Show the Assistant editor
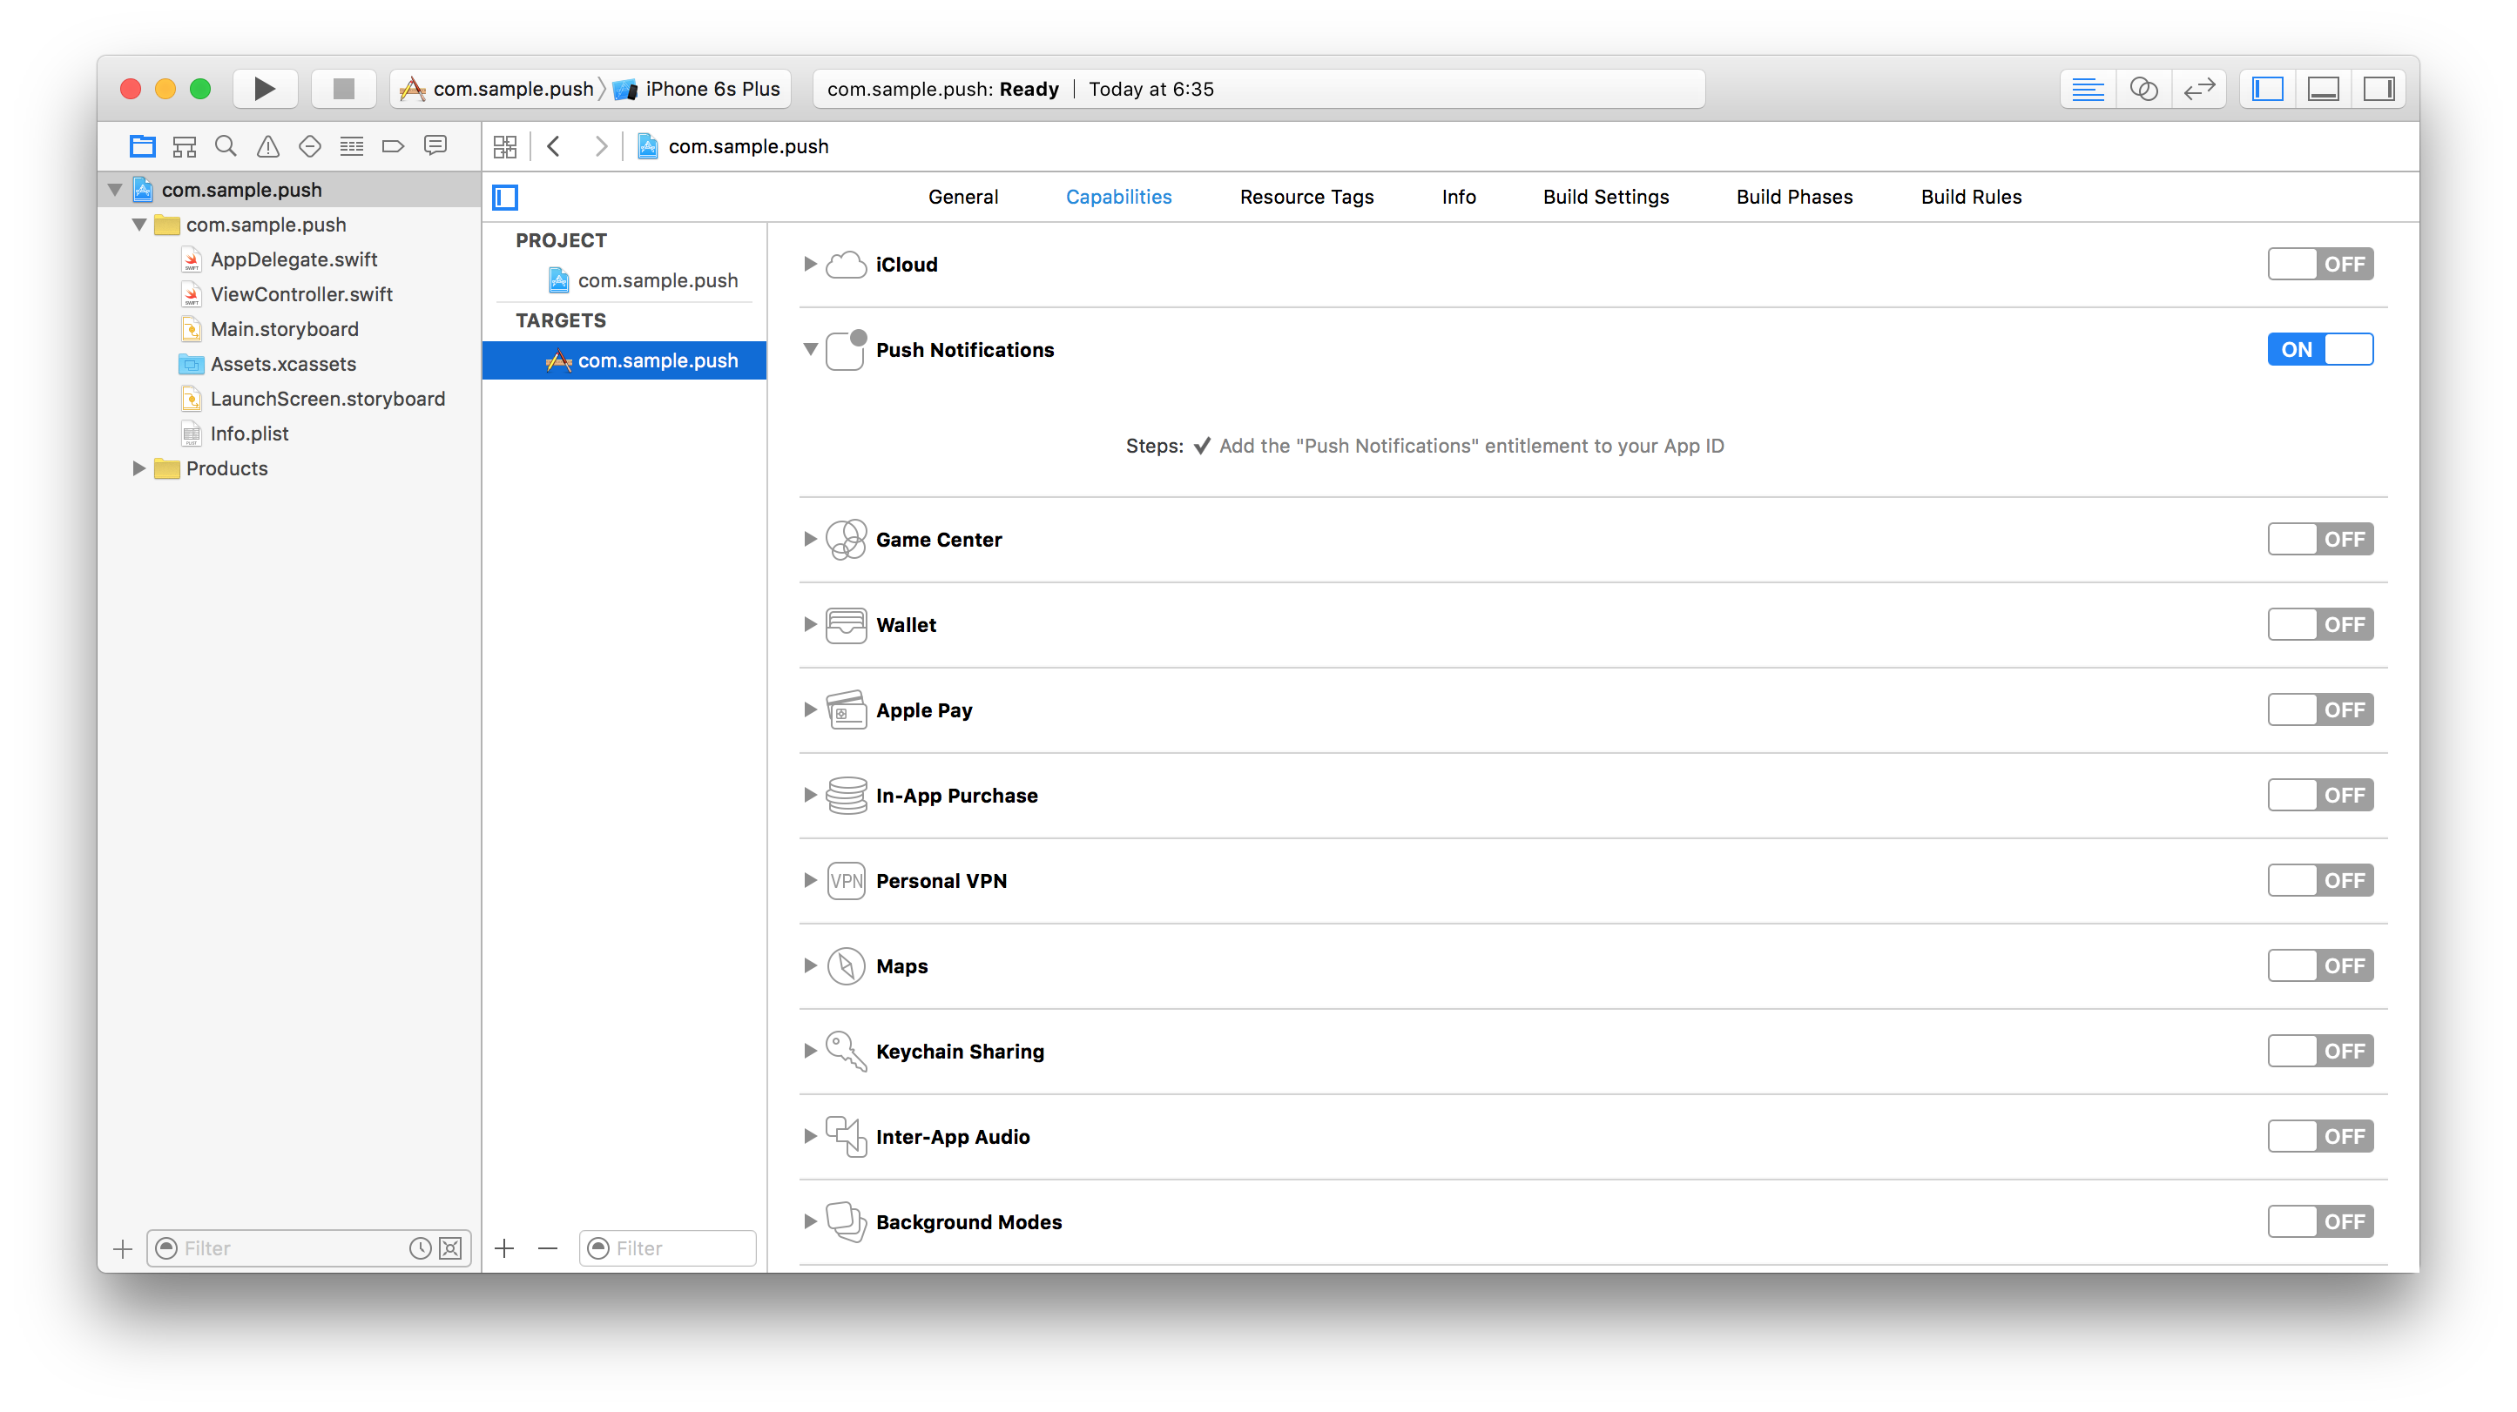Viewport: 2517px width, 1412px height. [2143, 89]
